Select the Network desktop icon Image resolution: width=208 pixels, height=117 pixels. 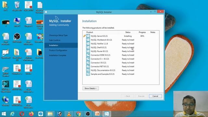pyautogui.click(x=6, y=101)
